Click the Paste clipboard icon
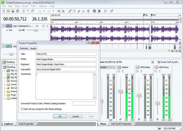183x131 pixels. 33,11
